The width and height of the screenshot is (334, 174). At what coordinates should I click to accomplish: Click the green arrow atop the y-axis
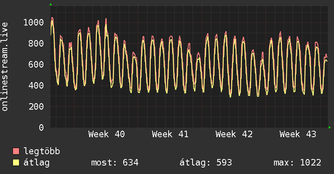(51, 4)
